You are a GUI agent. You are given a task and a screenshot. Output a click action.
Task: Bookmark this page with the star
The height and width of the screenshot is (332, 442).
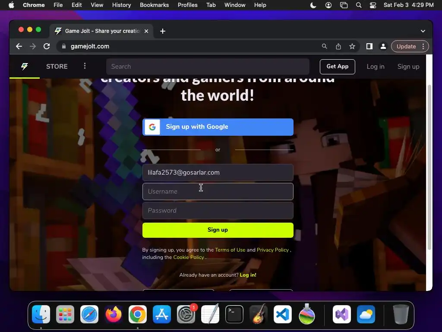tap(352, 46)
